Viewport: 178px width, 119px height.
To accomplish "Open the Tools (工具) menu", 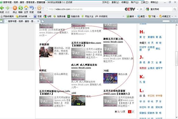I will tap(145, 2).
